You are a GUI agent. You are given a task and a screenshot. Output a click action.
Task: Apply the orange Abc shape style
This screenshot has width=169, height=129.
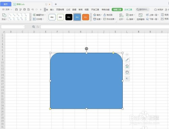coord(86,17)
